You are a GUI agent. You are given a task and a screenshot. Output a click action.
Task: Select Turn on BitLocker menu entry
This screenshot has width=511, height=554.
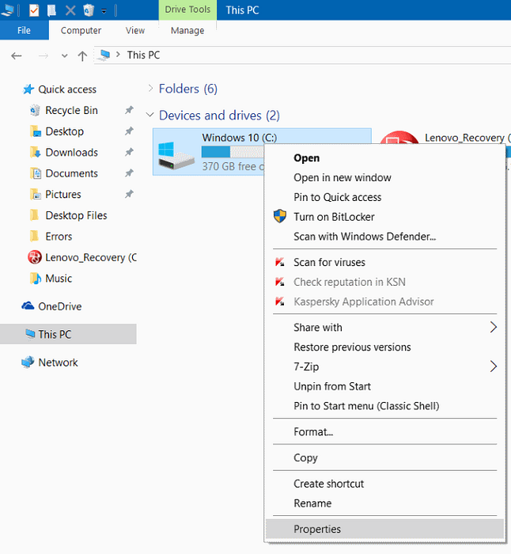(334, 217)
